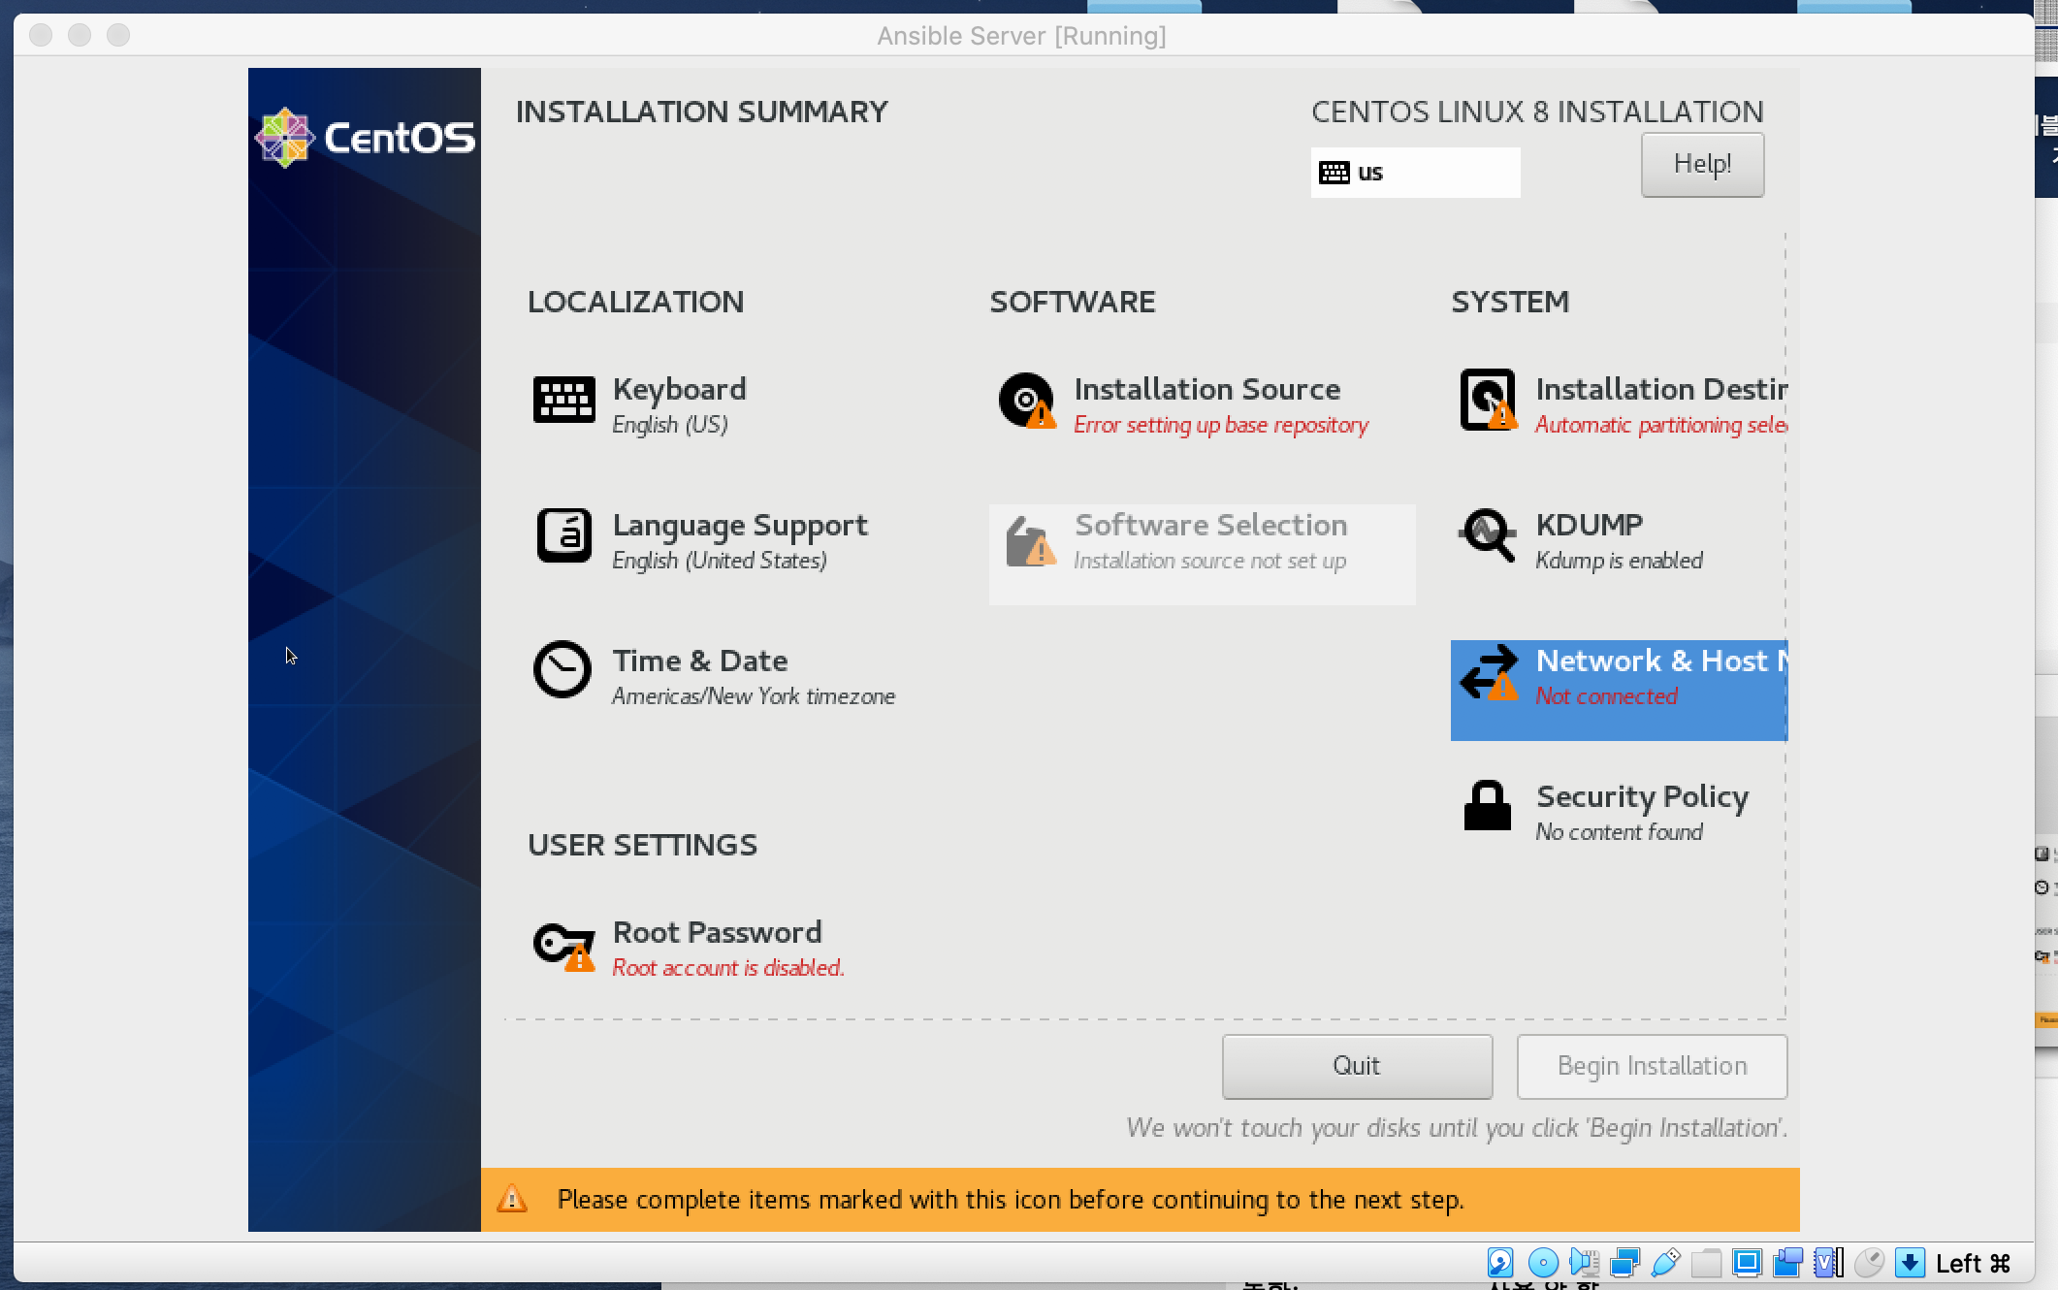The image size is (2058, 1290).
Task: Open Installation Source disc icon
Action: (x=1026, y=400)
